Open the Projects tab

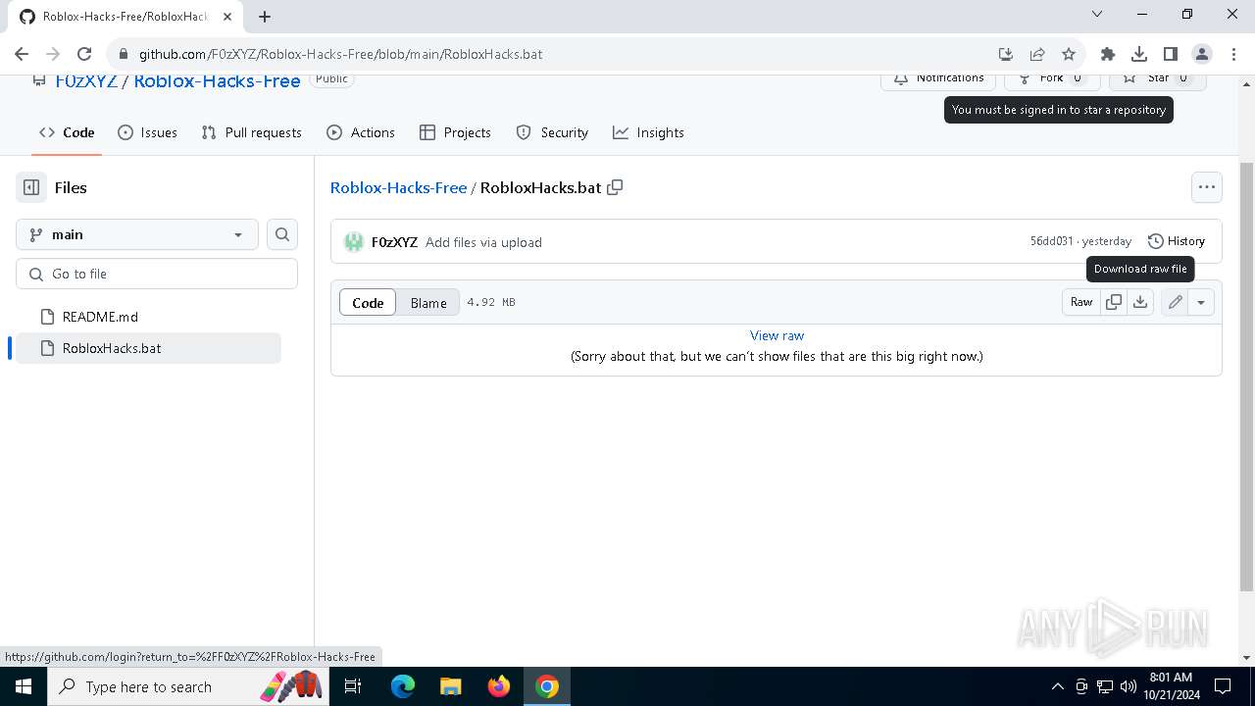455,132
